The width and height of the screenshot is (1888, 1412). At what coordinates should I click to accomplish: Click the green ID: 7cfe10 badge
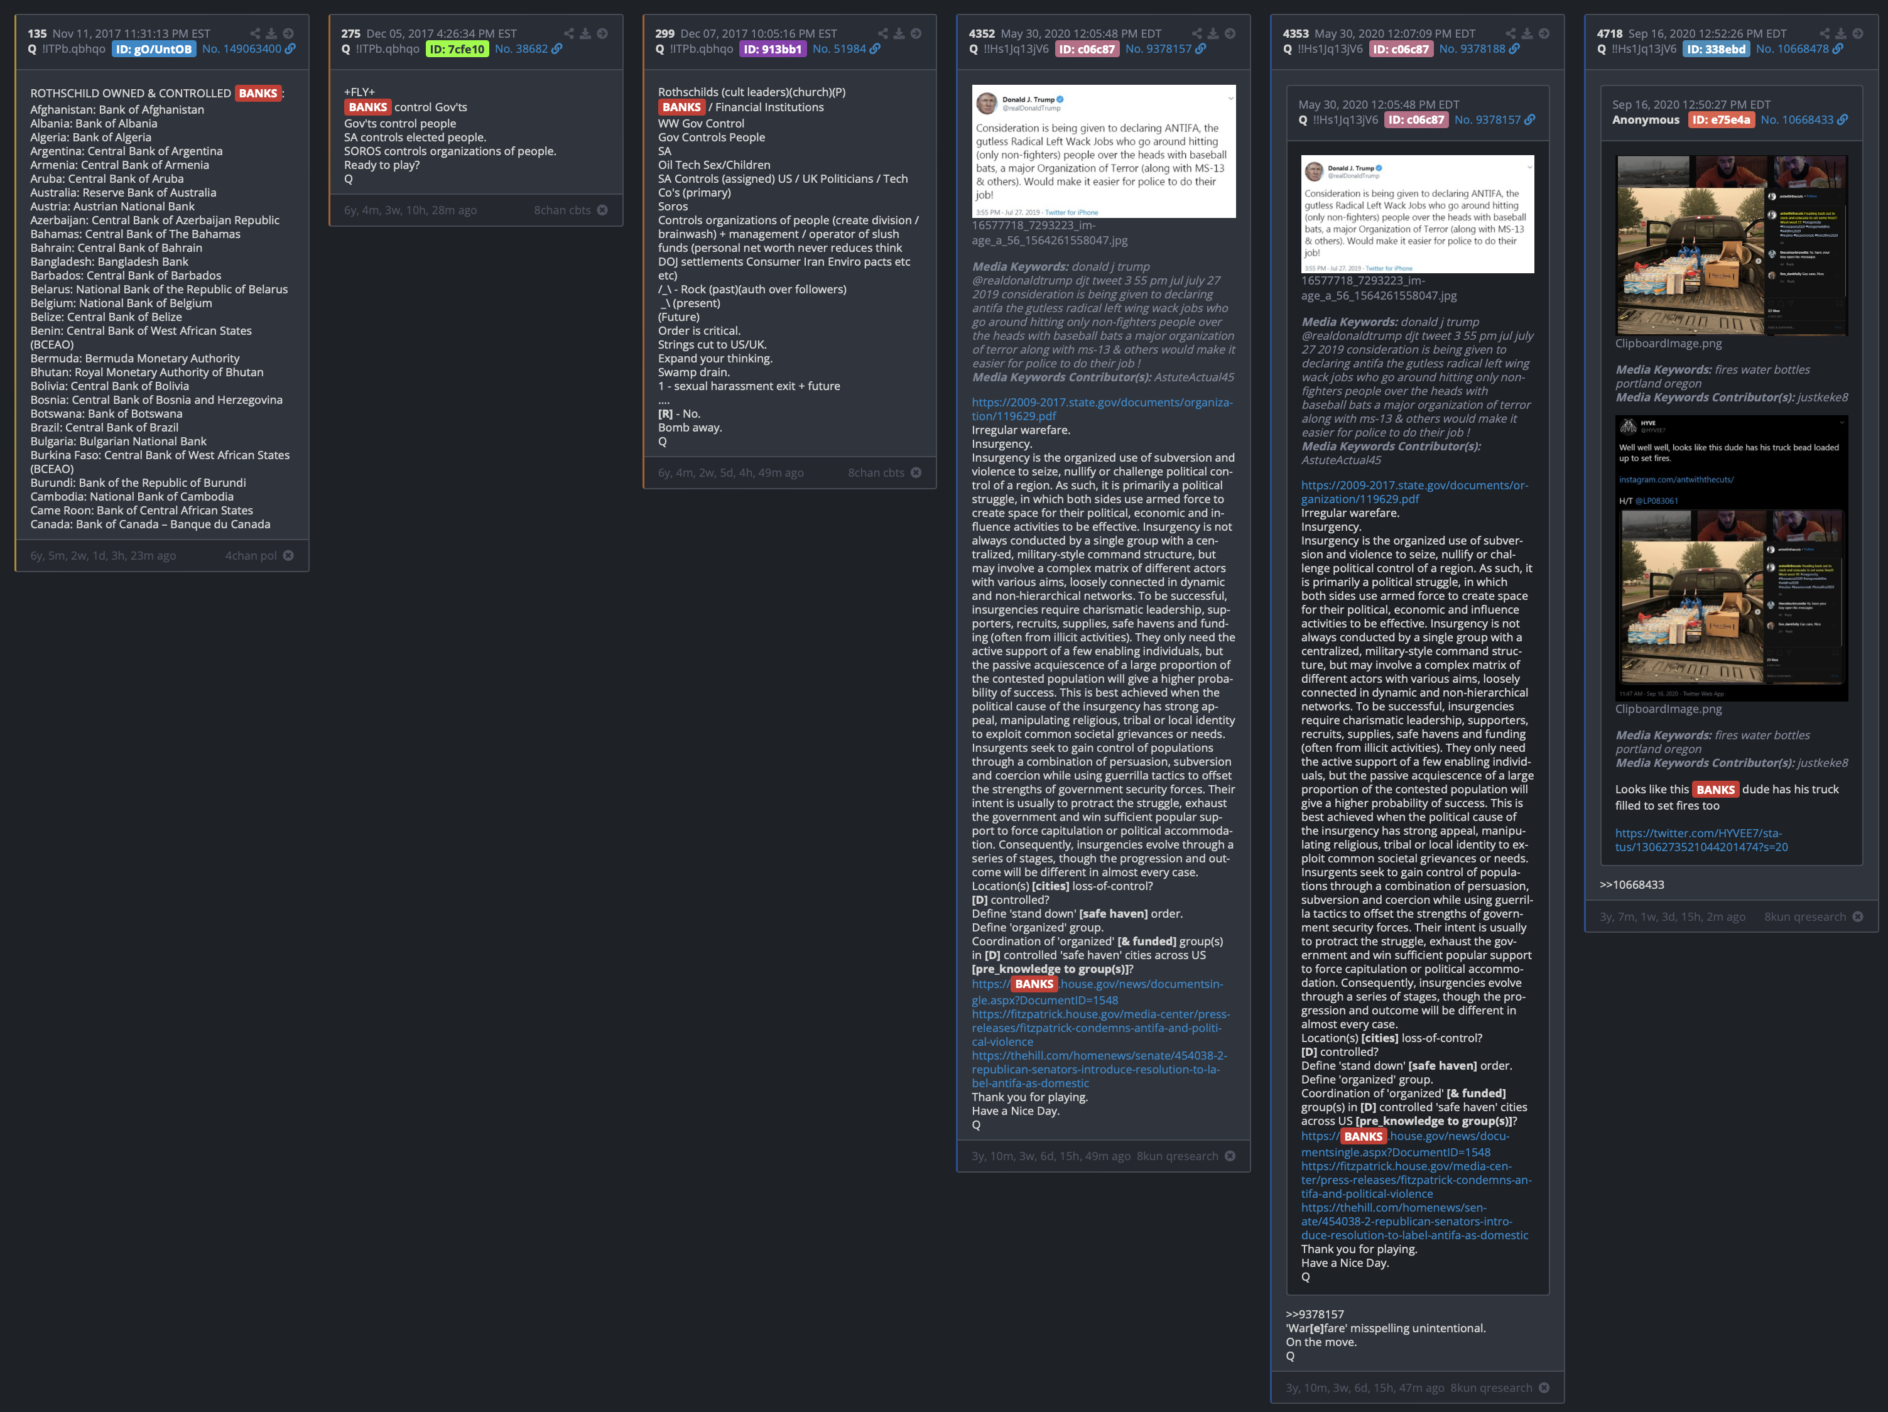coord(457,50)
